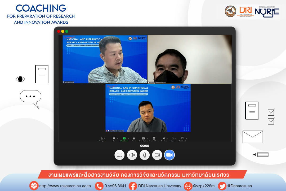The width and height of the screenshot is (286, 191).
Task: Select NU-Bhavata Bhachana's video tile
Action: point(148,108)
